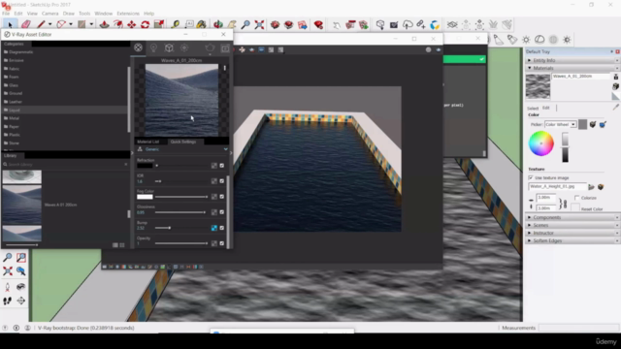Viewport: 621px width, 349px height.
Task: Switch to the Quick Settings tab
Action: 183,142
